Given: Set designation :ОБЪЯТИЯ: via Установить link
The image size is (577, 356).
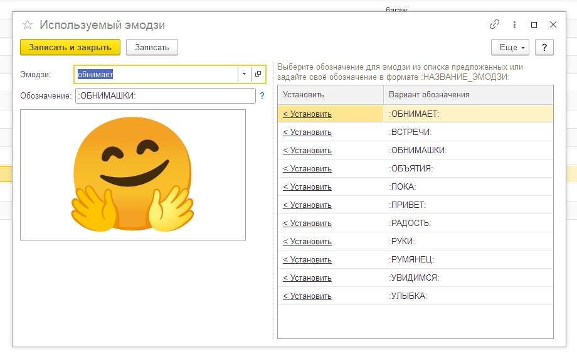Looking at the screenshot, I should (307, 169).
